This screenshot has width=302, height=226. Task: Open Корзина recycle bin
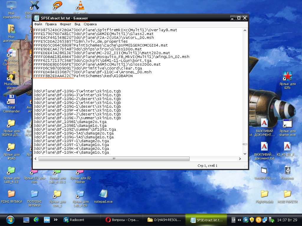click(x=287, y=172)
